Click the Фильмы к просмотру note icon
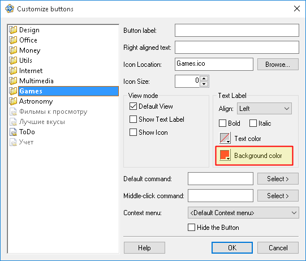The image size is (306, 261). click(13, 112)
